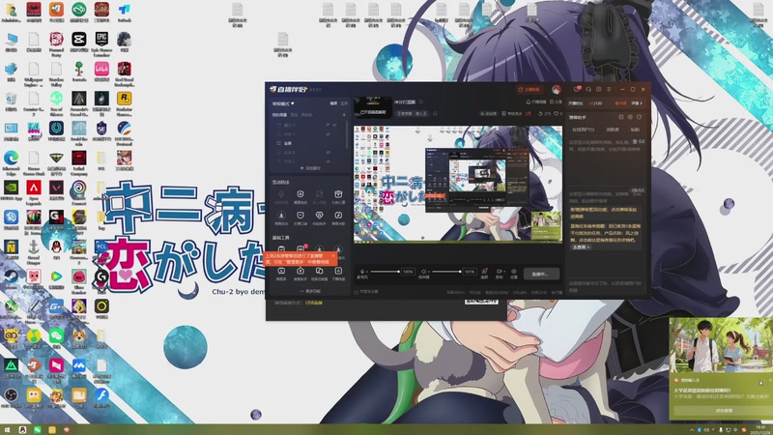
Task: Switch to 竖屏 portrait layout
Action: point(344,103)
